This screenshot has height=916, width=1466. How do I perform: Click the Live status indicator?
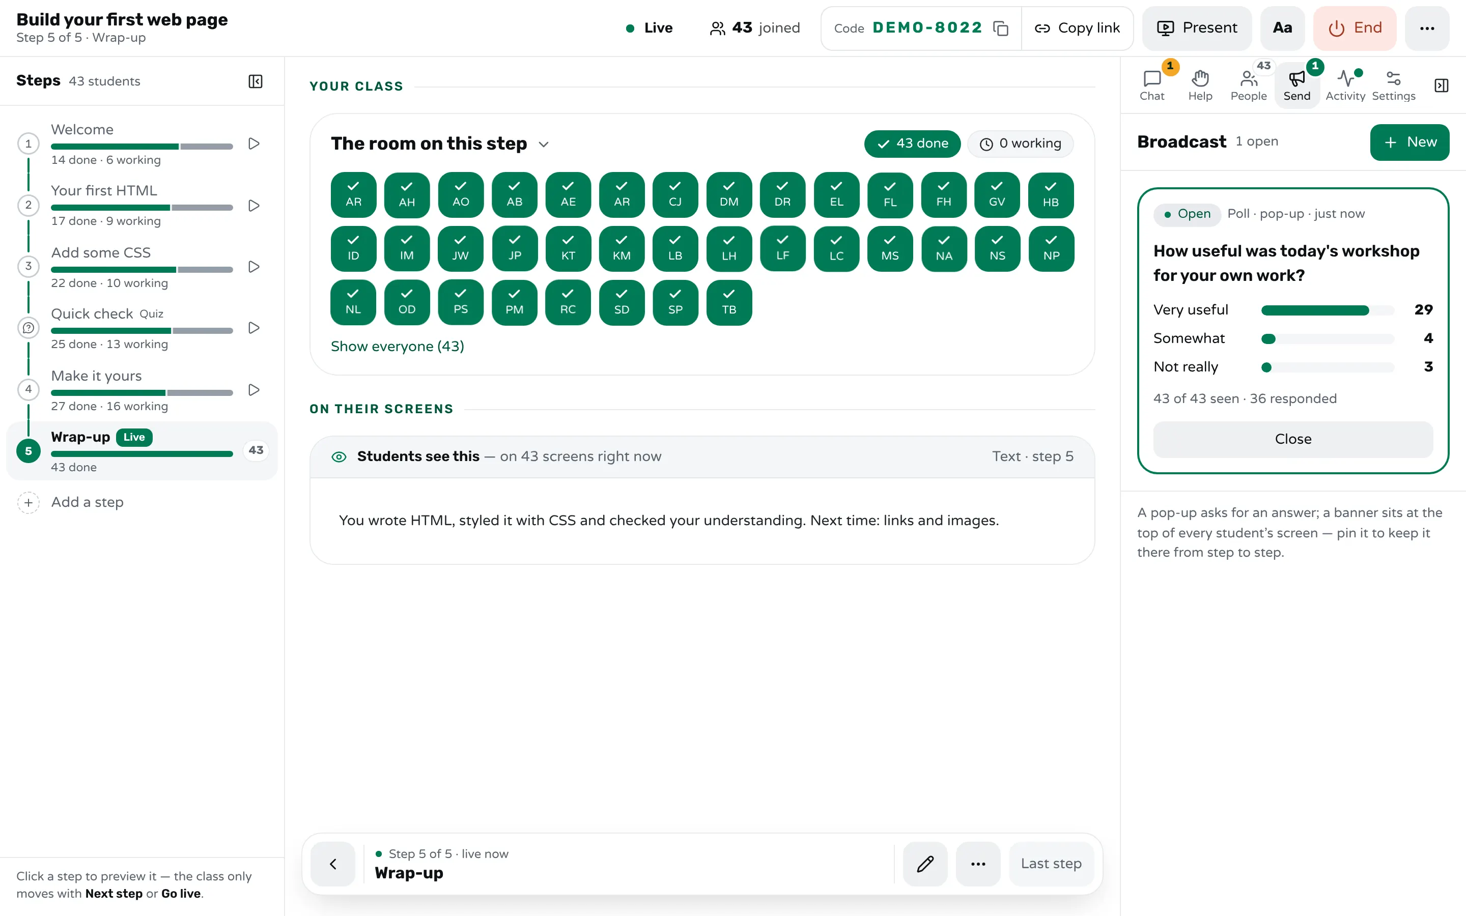(649, 28)
